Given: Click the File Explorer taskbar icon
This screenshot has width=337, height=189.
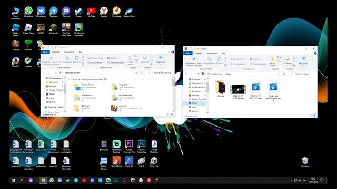Looking at the screenshot, I should [x=43, y=181].
